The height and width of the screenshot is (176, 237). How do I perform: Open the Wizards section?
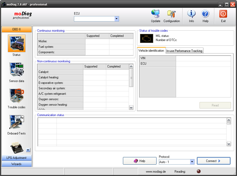17,164
